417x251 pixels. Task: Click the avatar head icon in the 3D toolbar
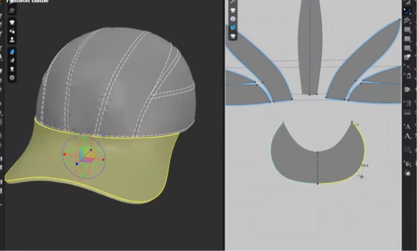(12, 69)
